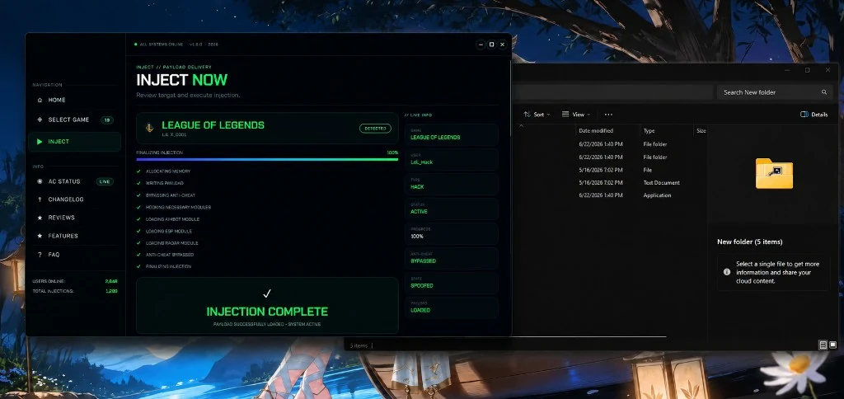844x399 pixels.
Task: Click checkmark beside Loading Aimbot Module step
Action: point(138,219)
